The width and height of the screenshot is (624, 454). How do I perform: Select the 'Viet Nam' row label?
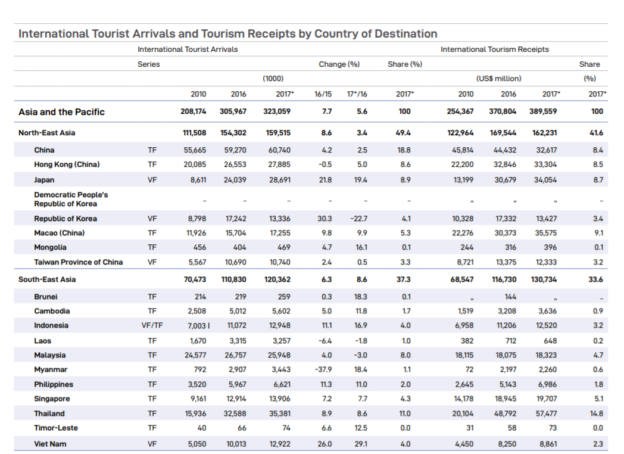pos(50,444)
